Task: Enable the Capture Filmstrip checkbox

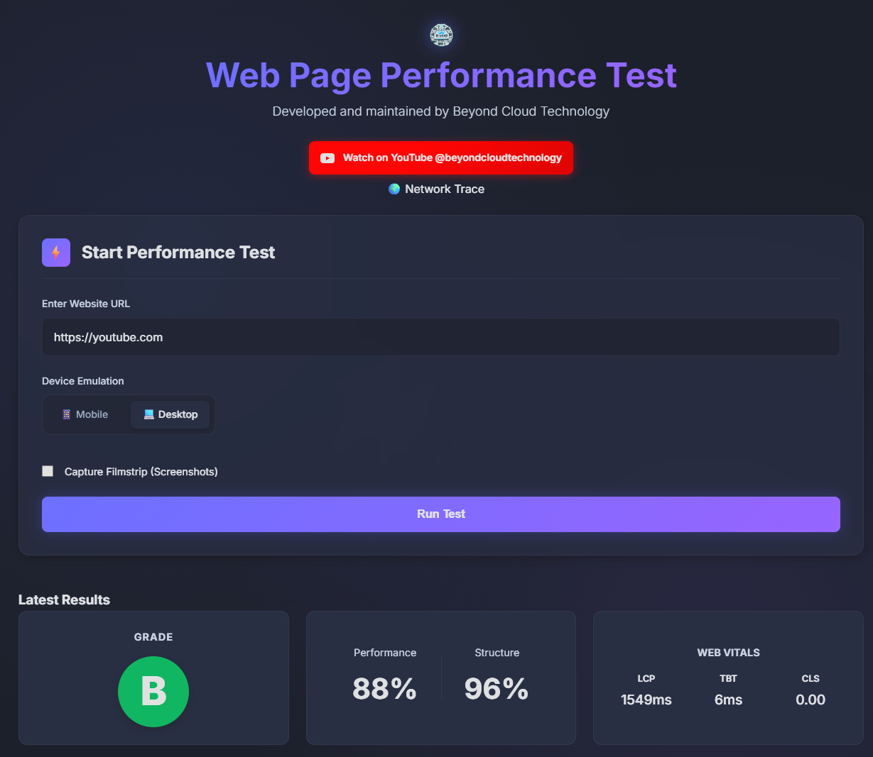Action: pyautogui.click(x=48, y=471)
